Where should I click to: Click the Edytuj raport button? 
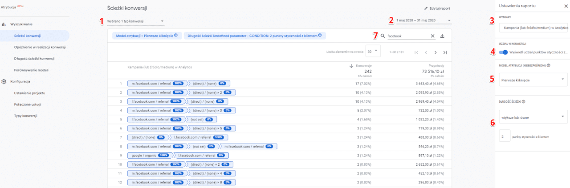coord(437,8)
